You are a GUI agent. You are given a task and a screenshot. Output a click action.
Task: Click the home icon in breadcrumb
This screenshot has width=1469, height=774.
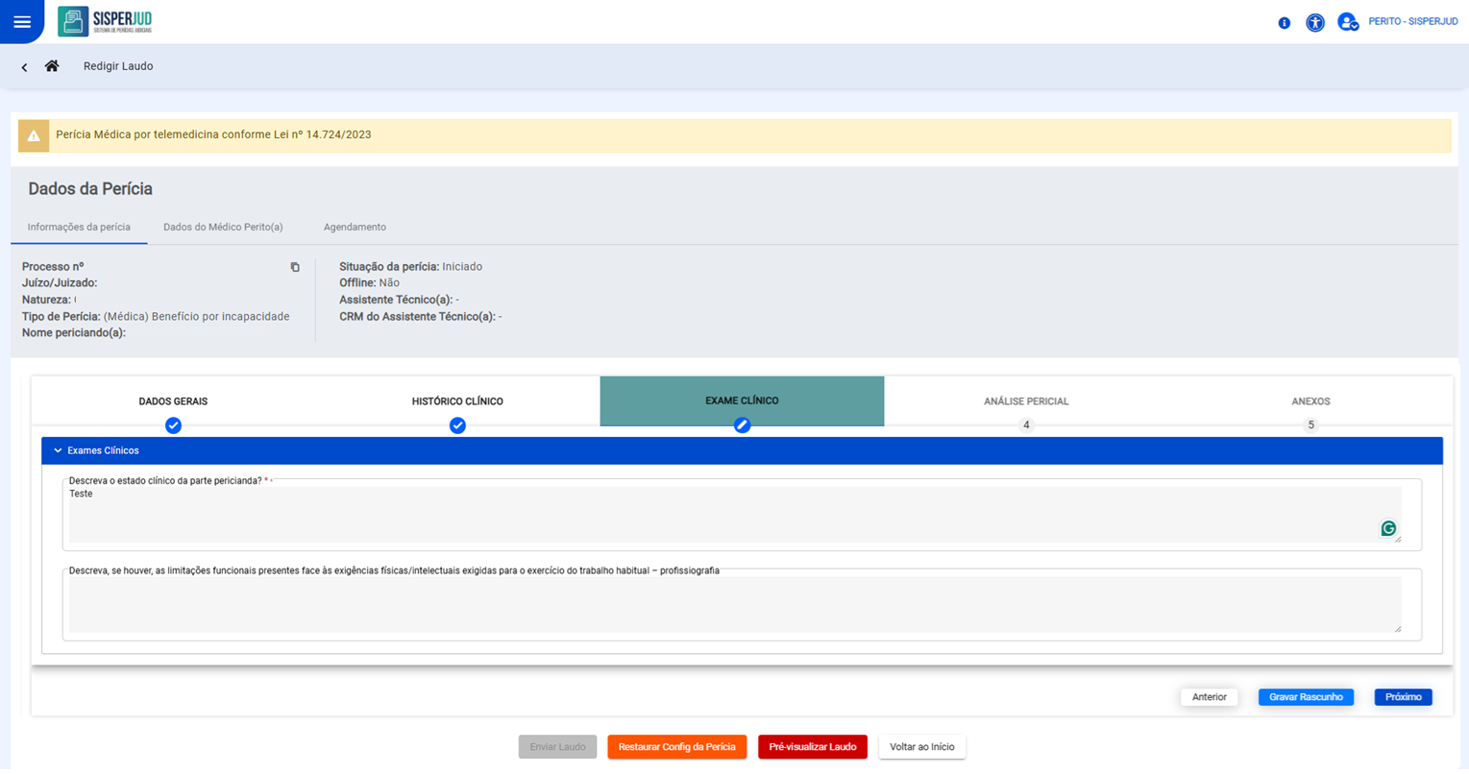[x=52, y=66]
